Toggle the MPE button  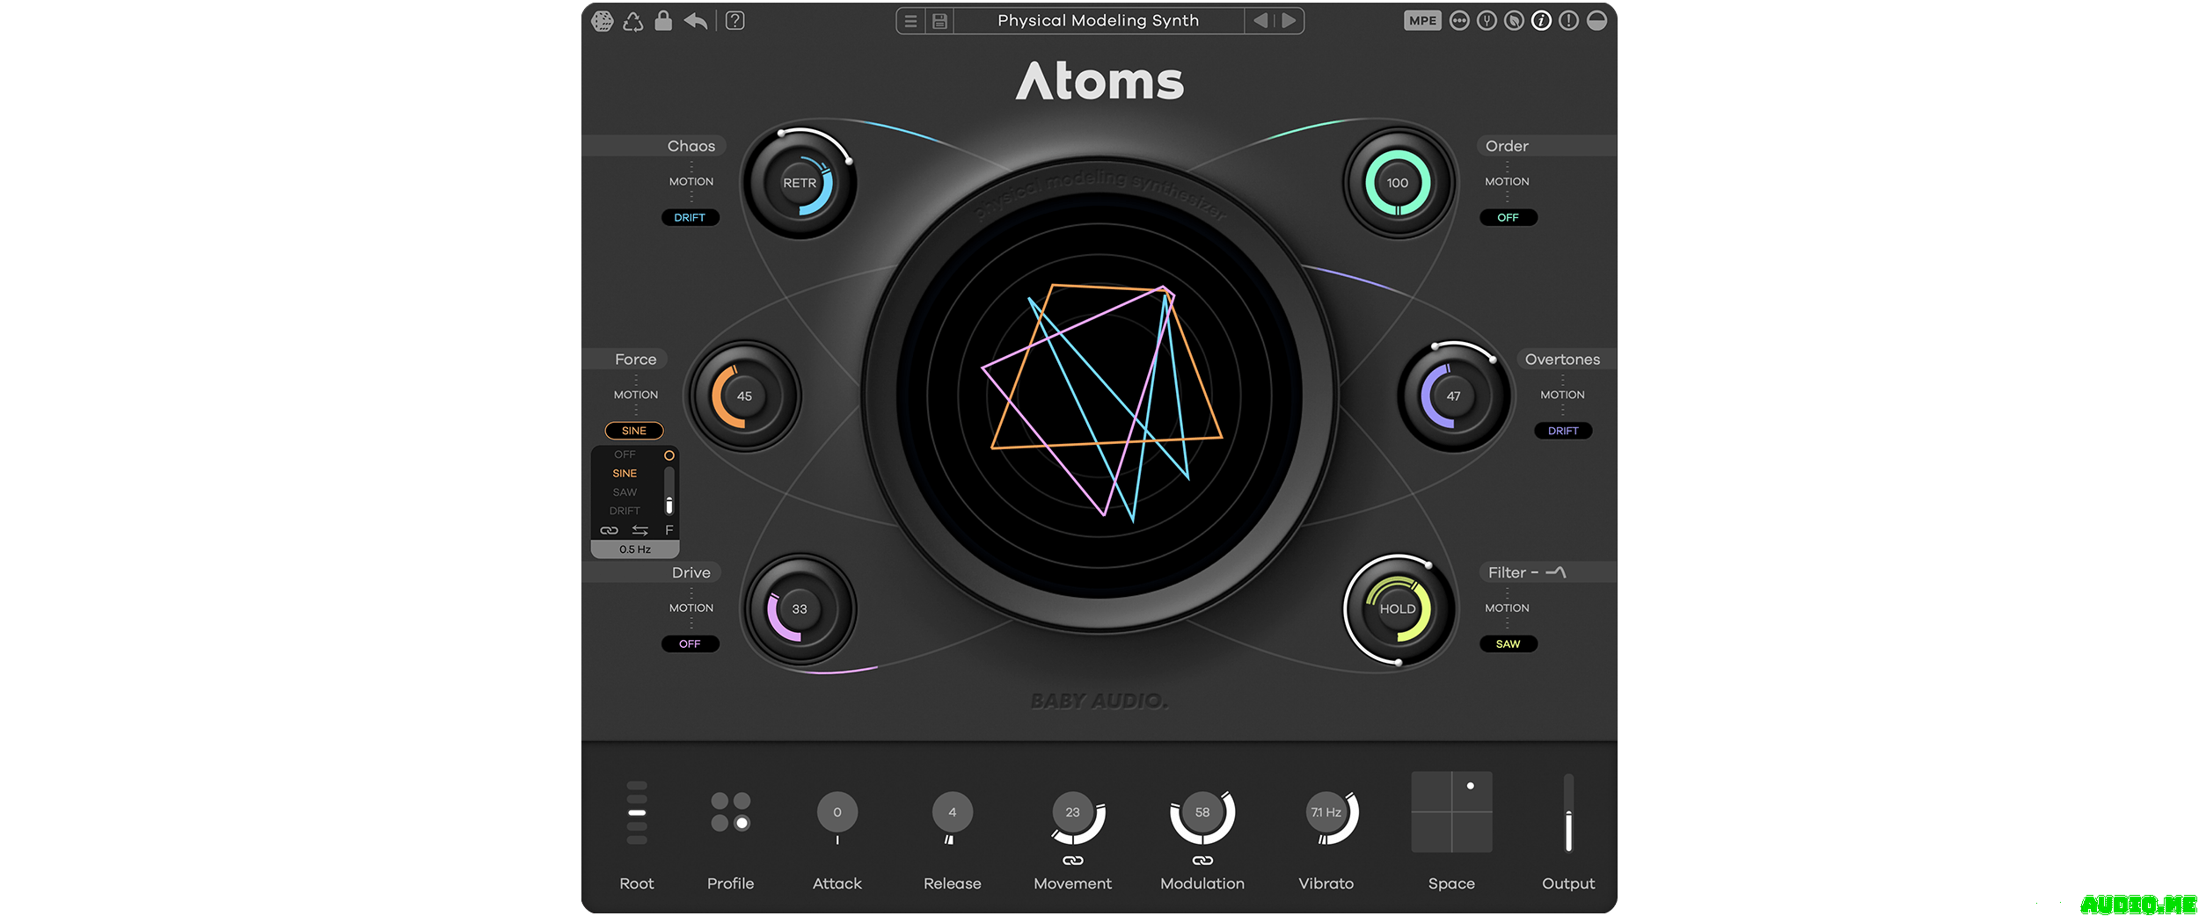(x=1421, y=21)
